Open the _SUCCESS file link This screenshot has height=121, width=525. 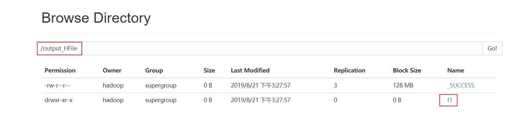tap(460, 85)
